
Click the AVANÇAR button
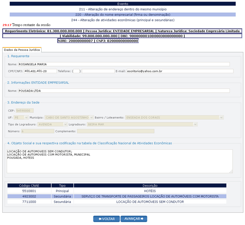click(134, 219)
